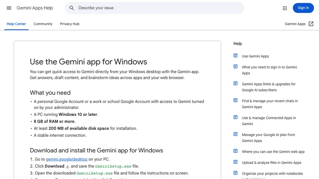Click A stable internet connection bullet
The width and height of the screenshot is (319, 179).
(x=60, y=135)
